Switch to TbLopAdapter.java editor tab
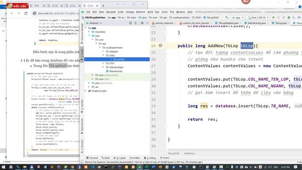The image size is (302, 170). point(228,23)
